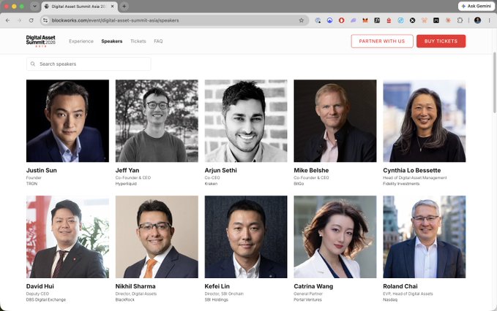Image resolution: width=497 pixels, height=311 pixels.
Task: Go back using the browser back arrow
Action: click(x=7, y=20)
